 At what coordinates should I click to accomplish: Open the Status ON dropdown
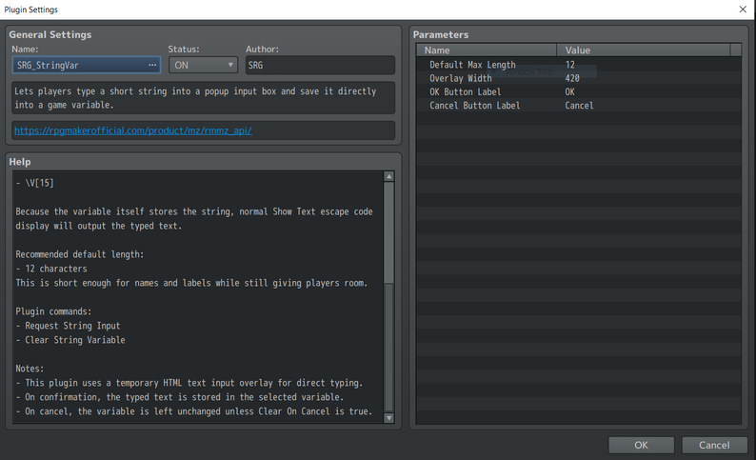tap(203, 65)
